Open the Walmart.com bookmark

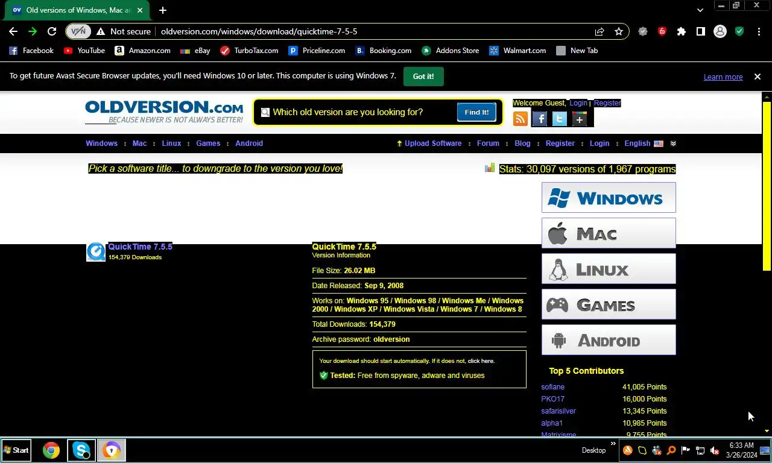click(517, 51)
